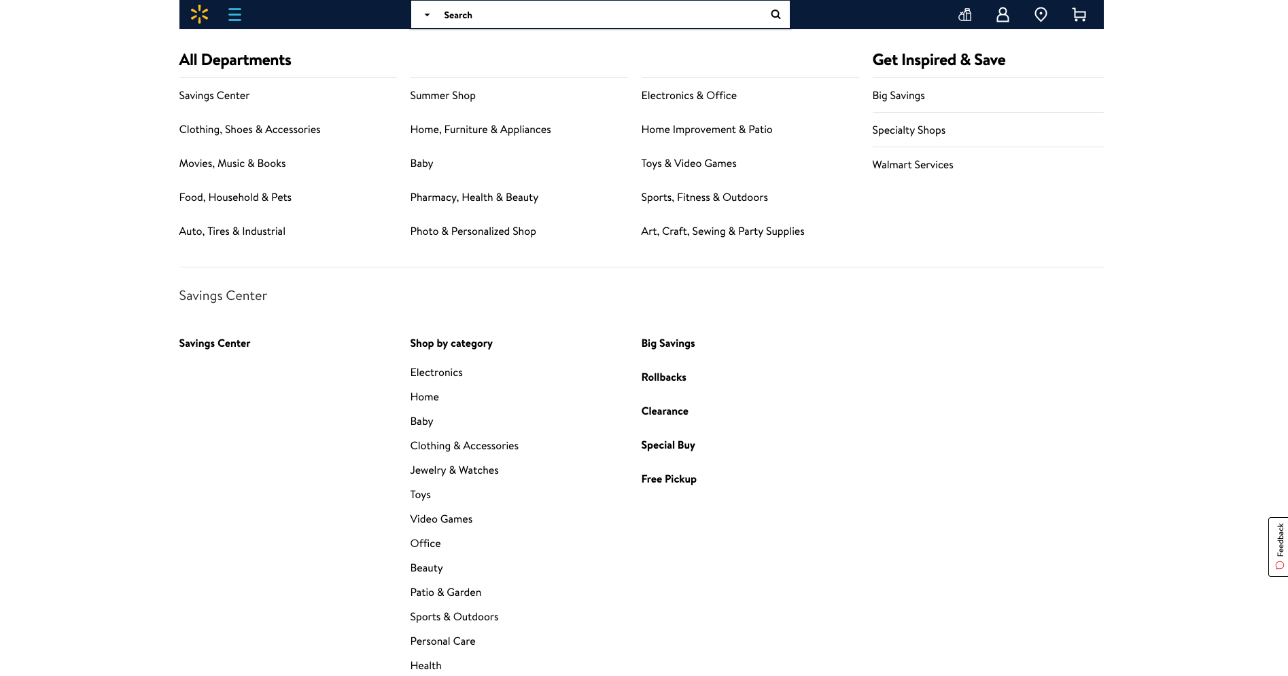Open Jewelry & Watches category link
The image size is (1288, 676).
454,470
